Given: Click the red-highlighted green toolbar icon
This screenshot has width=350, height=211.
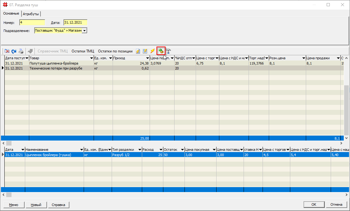Looking at the screenshot, I should pos(161,51).
